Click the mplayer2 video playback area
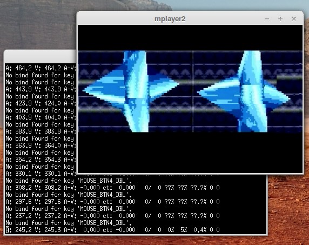 (190, 99)
